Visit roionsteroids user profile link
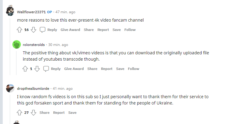Image resolution: width=226 pixels, height=124 pixels. tap(34, 45)
